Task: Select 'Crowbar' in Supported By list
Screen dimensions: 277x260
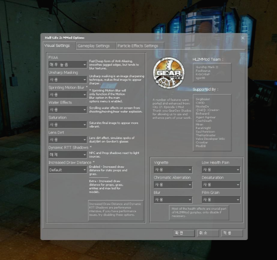Action: (202, 142)
